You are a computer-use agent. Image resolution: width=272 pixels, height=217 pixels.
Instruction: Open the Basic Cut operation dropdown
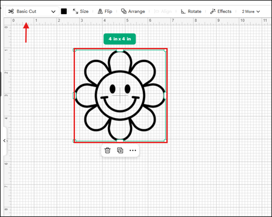[32, 11]
